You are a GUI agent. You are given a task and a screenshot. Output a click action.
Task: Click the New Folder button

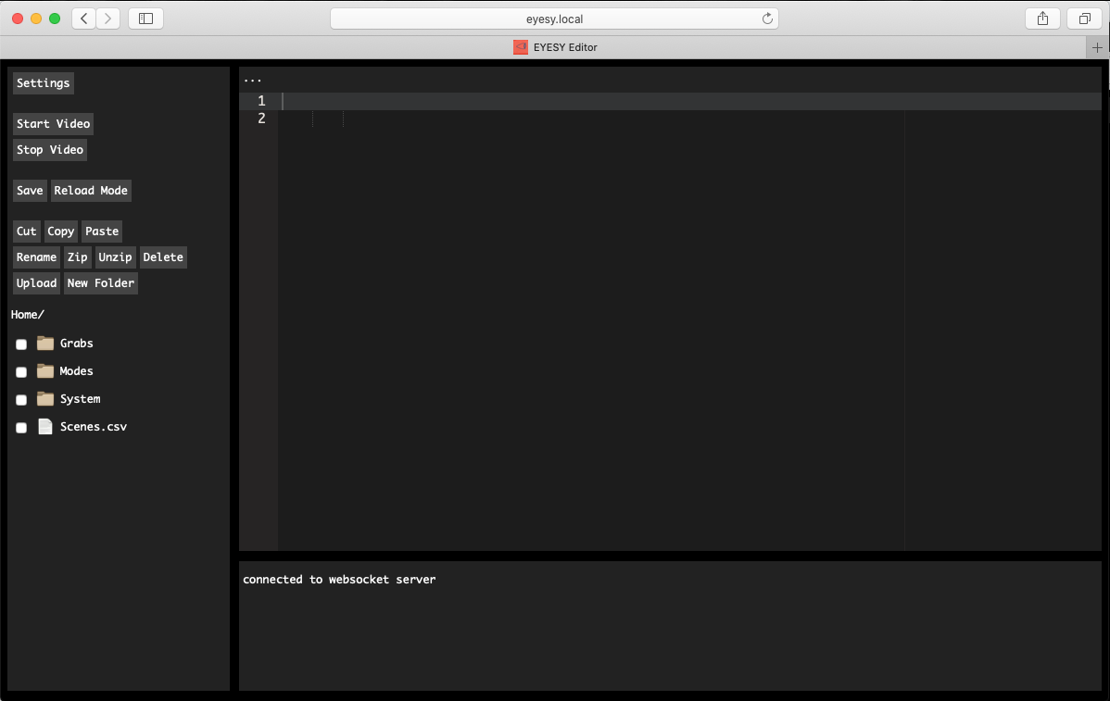[101, 283]
